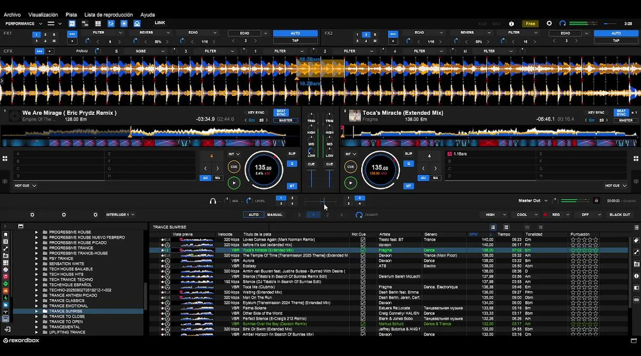
Task: Click the headphones monitor icon
Action: pos(213,201)
